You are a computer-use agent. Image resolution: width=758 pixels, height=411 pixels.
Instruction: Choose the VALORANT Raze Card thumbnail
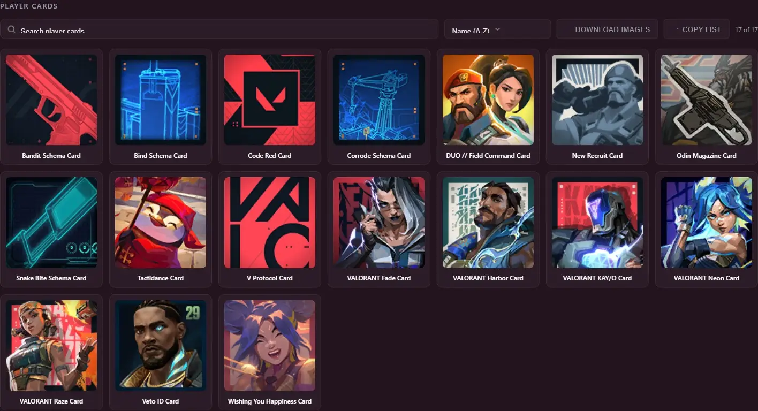51,346
